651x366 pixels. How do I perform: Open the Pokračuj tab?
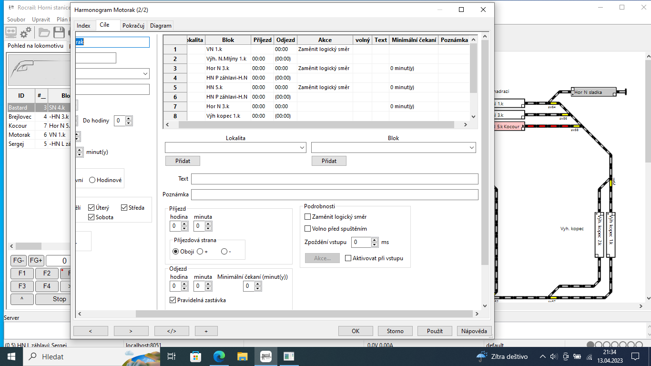click(133, 26)
